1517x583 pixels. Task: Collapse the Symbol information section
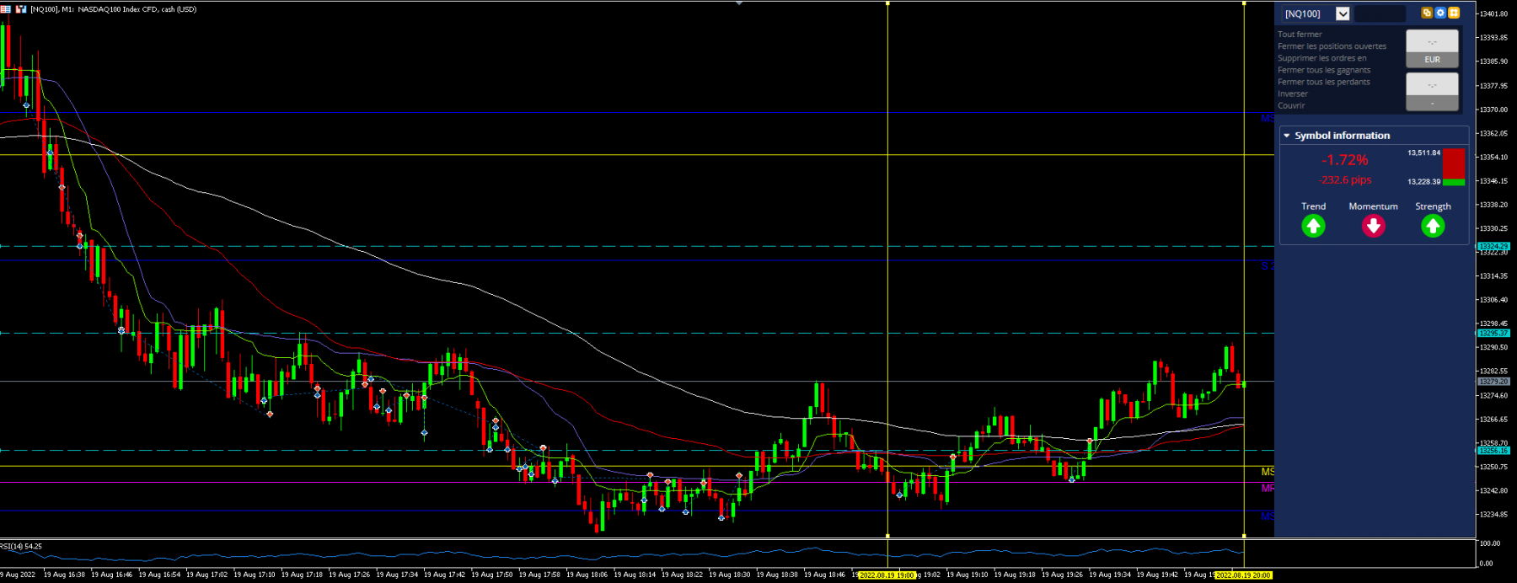point(1286,136)
